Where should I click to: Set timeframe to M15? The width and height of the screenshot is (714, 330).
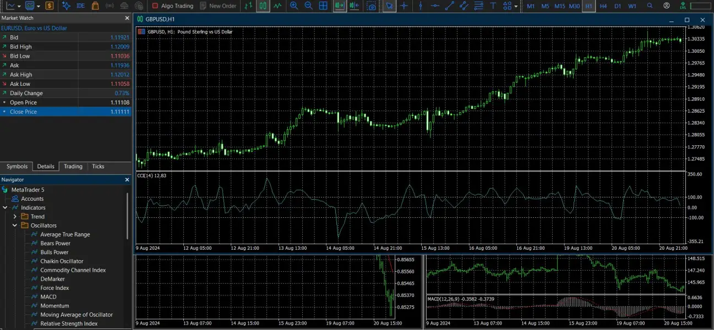coord(560,6)
